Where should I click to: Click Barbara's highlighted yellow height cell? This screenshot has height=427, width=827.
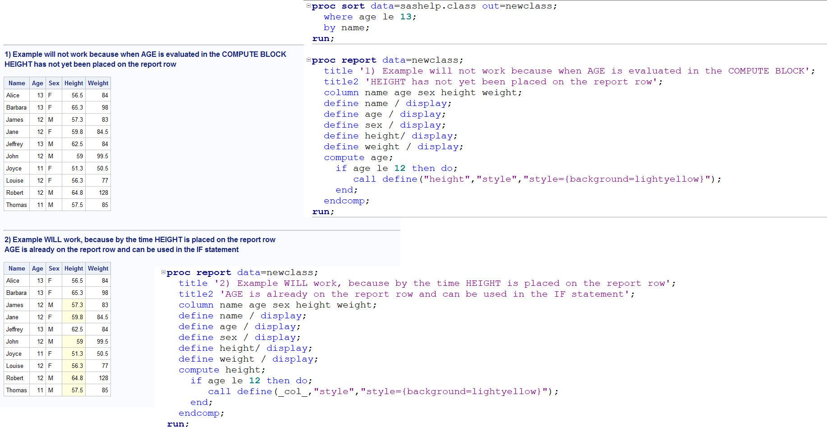click(74, 293)
